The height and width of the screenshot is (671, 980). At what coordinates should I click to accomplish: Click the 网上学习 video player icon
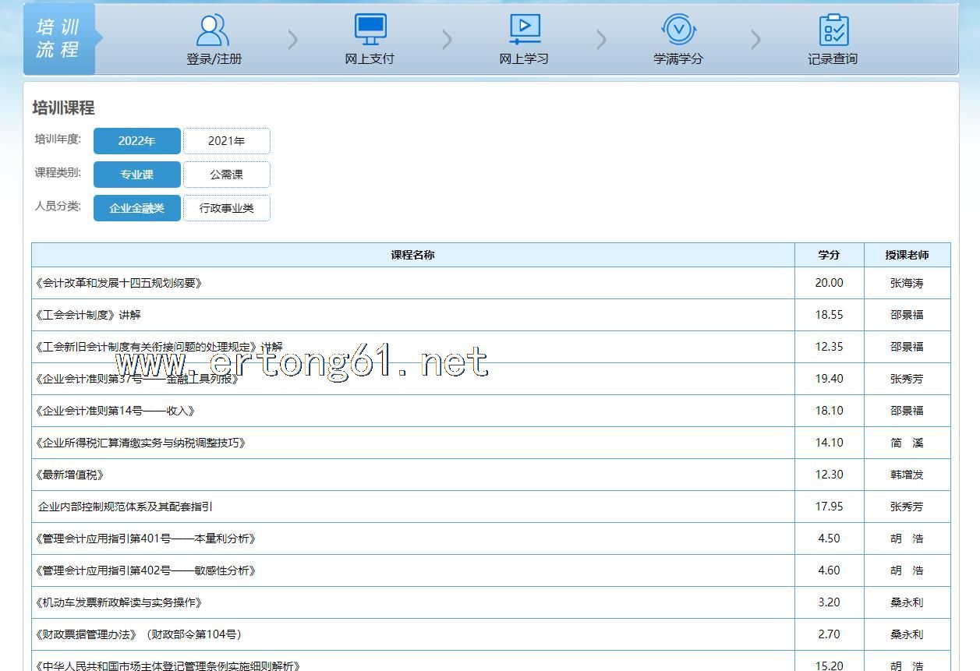[525, 30]
